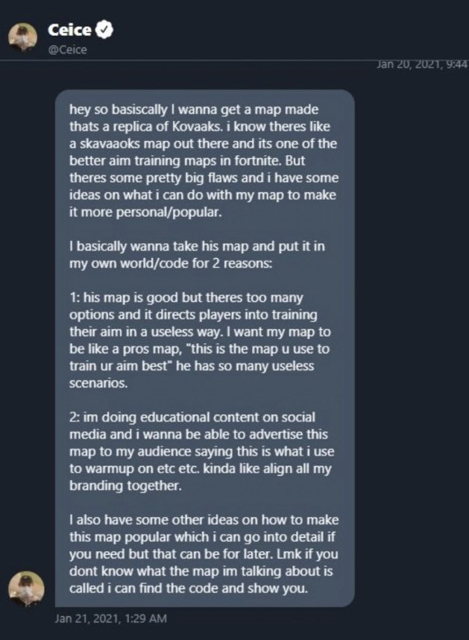Open Ceice's profile avatar in header
Screen dimensions: 469x640
(x=23, y=37)
